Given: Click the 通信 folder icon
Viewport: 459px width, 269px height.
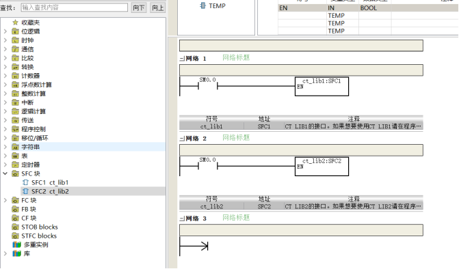Looking at the screenshot, I should (15, 49).
